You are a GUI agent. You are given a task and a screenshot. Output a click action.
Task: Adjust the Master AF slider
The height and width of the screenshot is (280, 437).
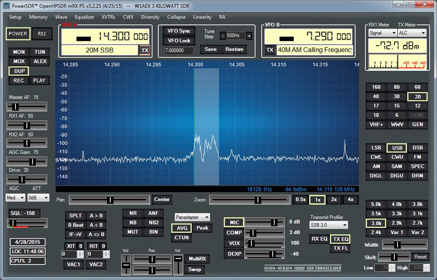27,107
